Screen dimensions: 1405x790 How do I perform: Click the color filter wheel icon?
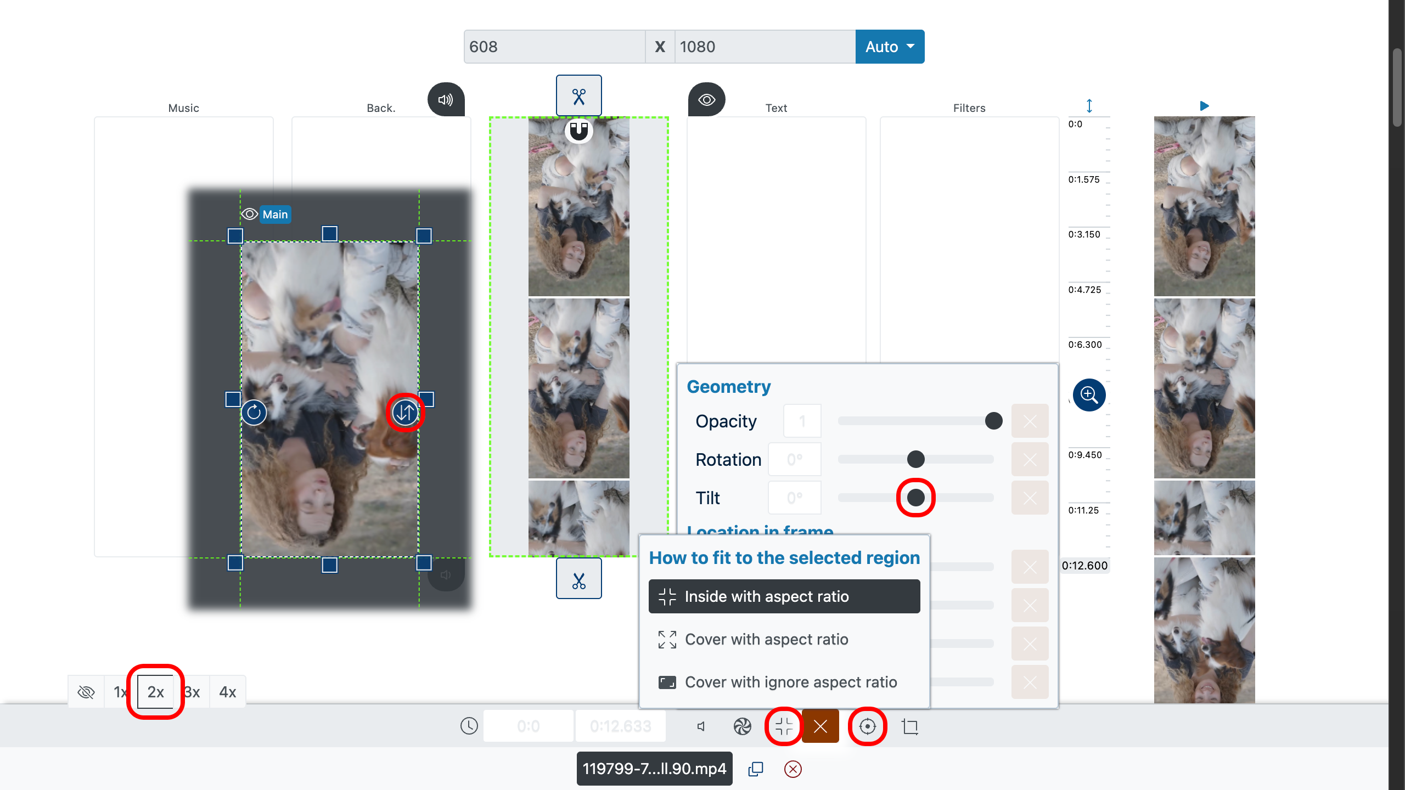click(742, 726)
